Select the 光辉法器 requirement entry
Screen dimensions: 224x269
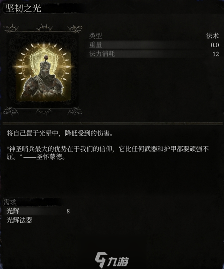pos(20,220)
